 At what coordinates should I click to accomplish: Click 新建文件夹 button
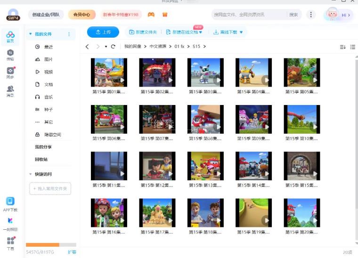click(143, 32)
